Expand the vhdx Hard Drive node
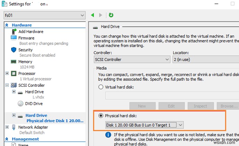Image resolution: width=239 pixels, height=146 pixels. [14, 92]
